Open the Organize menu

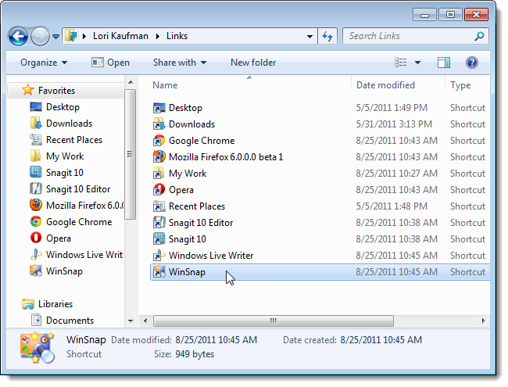coord(44,63)
